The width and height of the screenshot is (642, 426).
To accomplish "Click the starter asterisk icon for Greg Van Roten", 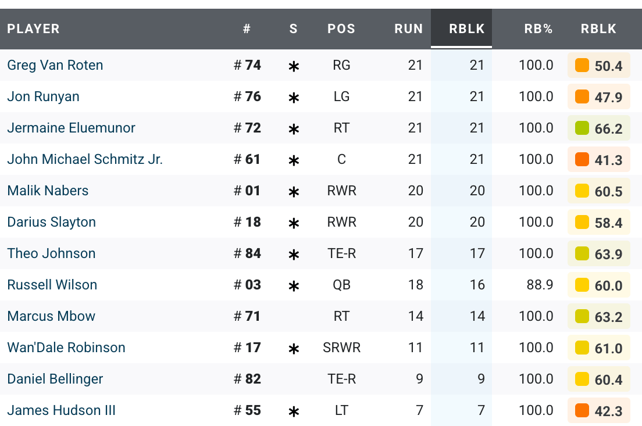I will [x=294, y=66].
